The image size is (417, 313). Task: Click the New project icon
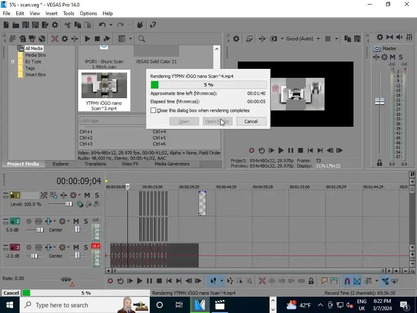coord(6,25)
